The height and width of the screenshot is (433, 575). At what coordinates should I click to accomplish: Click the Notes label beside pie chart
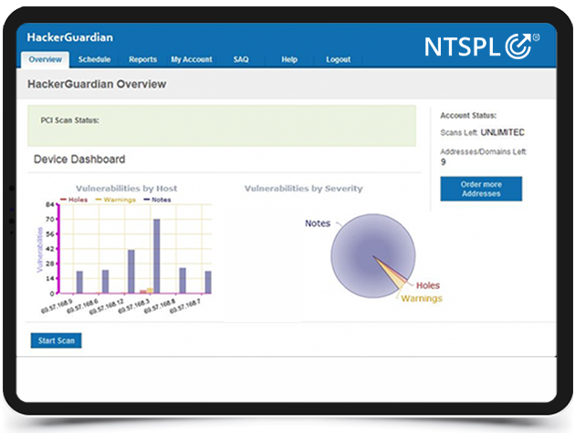tap(318, 223)
